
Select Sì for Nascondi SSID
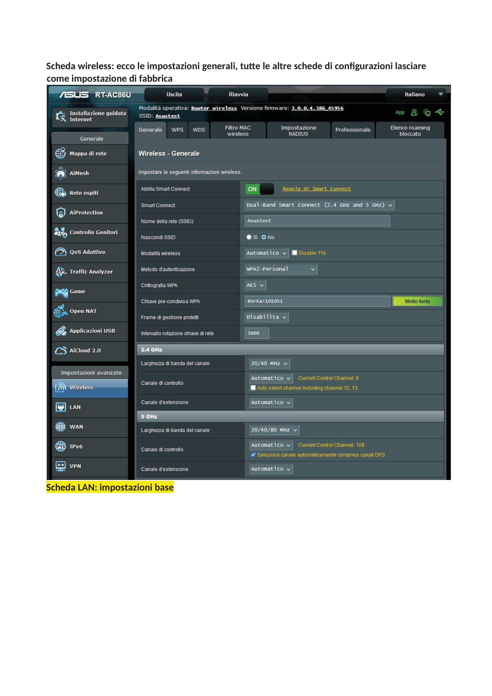(x=249, y=237)
